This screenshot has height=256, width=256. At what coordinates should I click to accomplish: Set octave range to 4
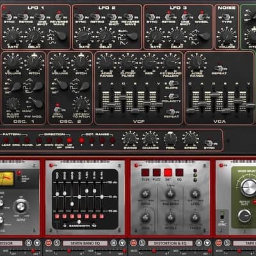[x=113, y=140]
